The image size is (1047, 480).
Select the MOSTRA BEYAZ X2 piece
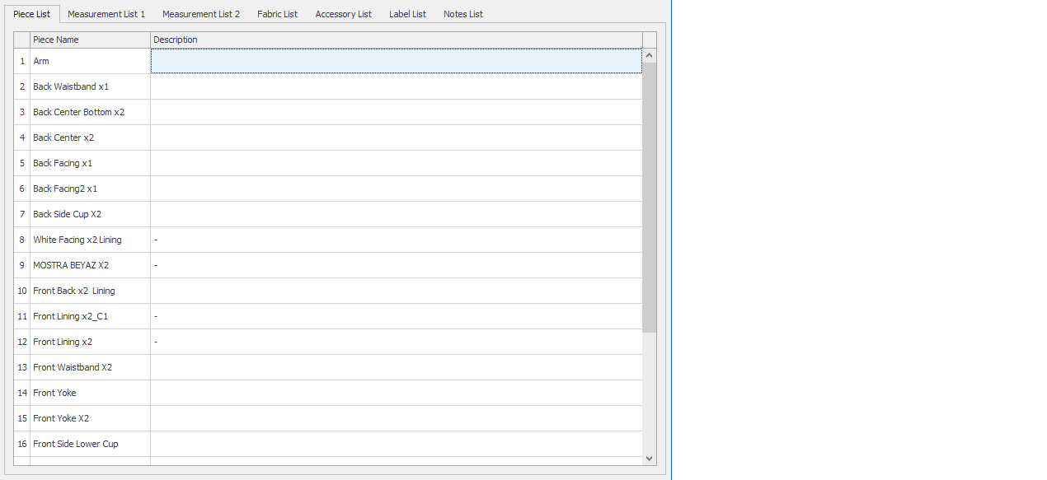click(x=71, y=265)
